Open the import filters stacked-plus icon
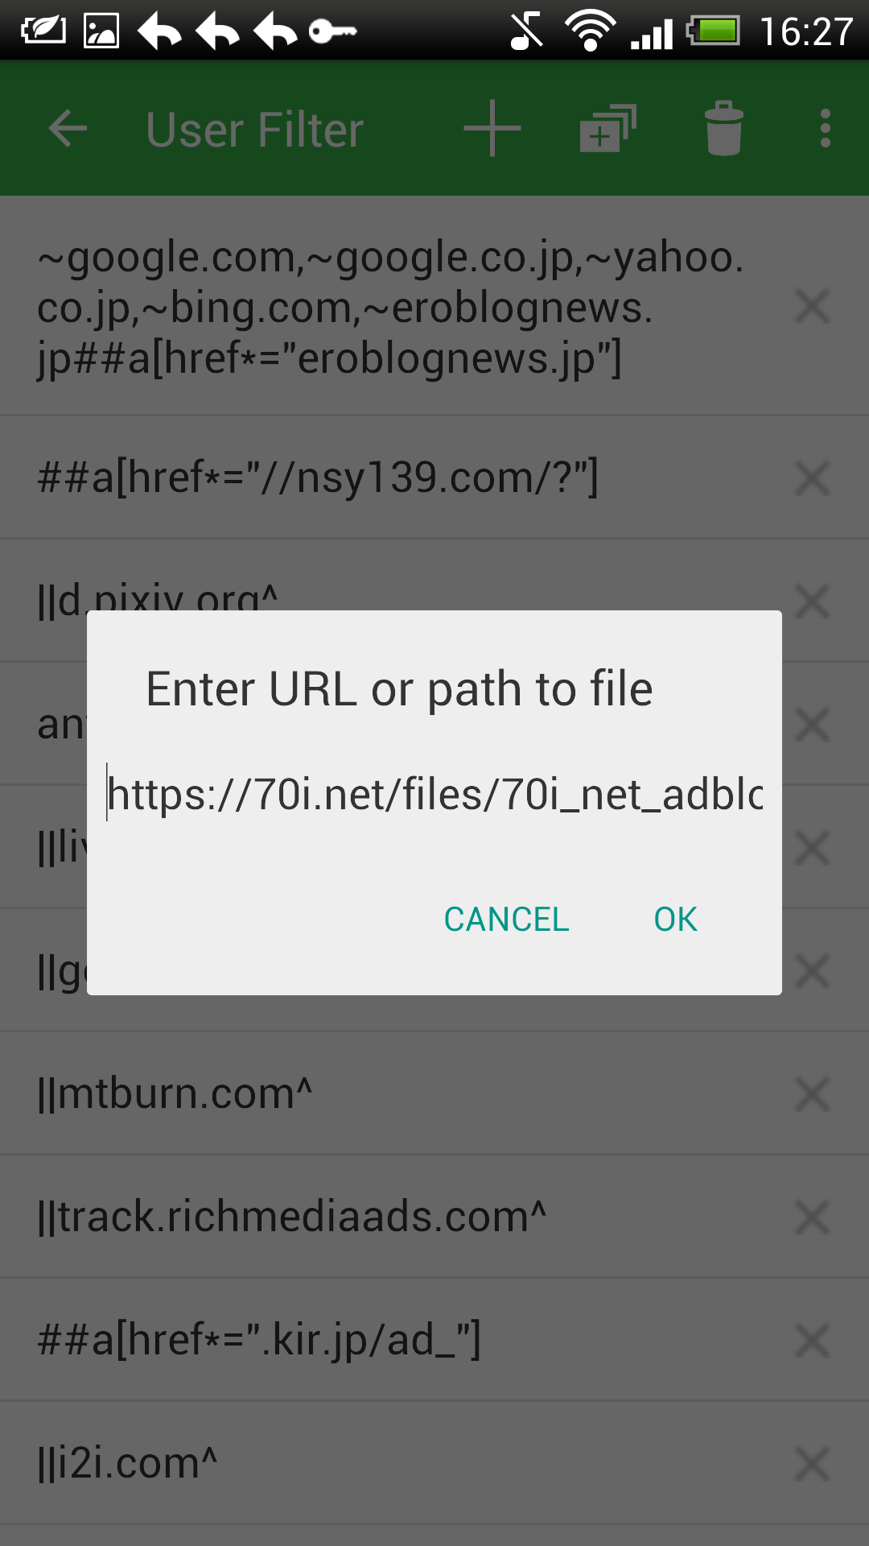Viewport: 869px width, 1546px height. [x=608, y=129]
